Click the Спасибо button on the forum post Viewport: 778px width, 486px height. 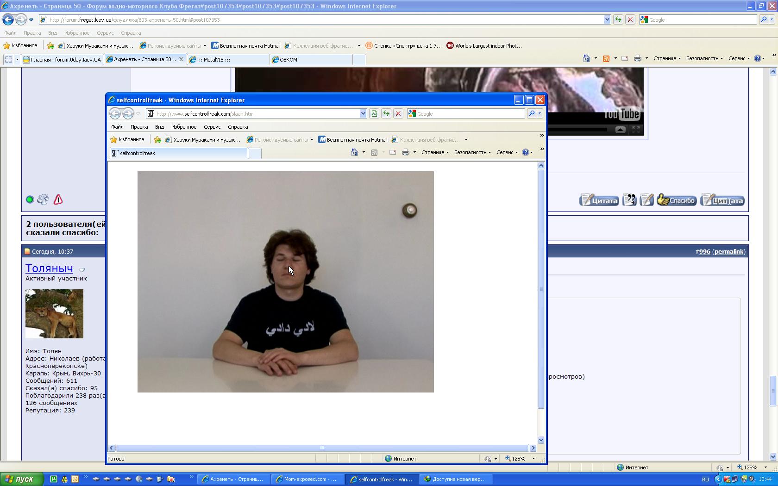677,200
